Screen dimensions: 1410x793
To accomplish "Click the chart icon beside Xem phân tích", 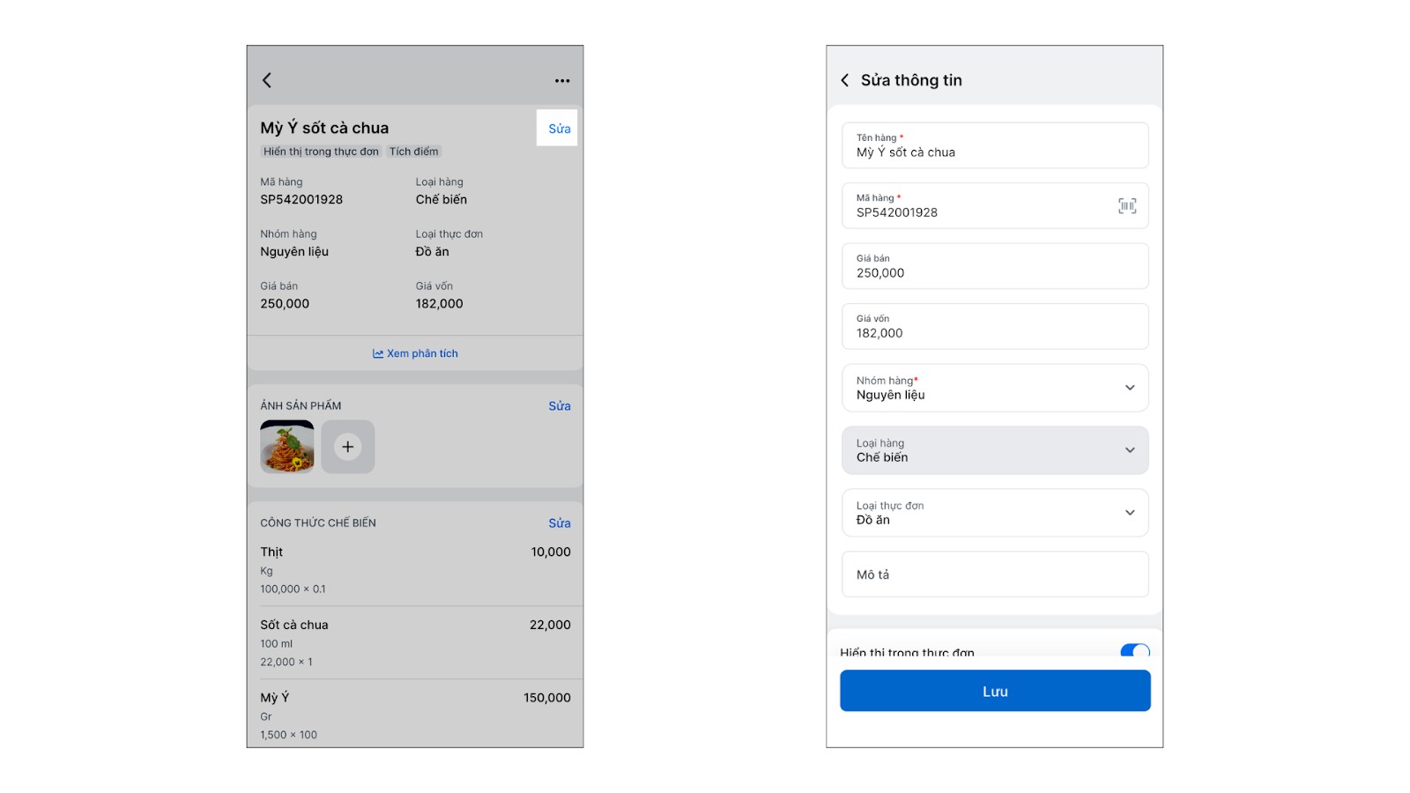I will point(378,354).
